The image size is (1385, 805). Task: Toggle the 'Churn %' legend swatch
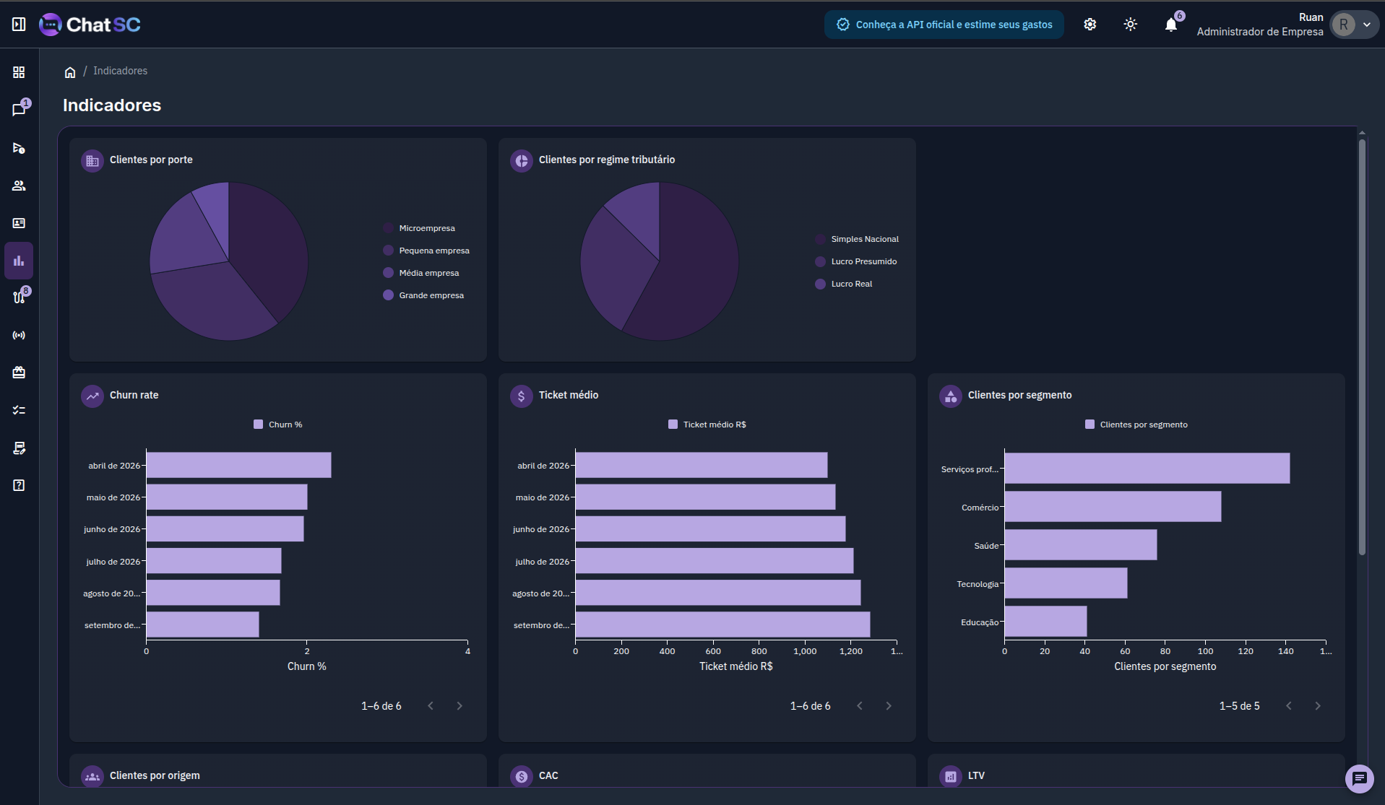click(258, 425)
